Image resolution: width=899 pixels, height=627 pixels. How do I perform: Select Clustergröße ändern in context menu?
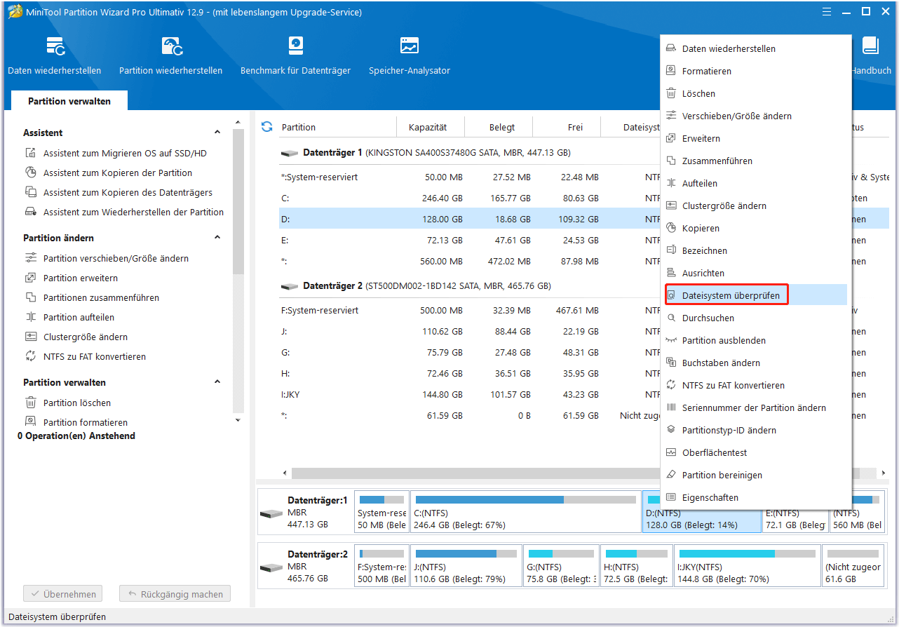[756, 205]
